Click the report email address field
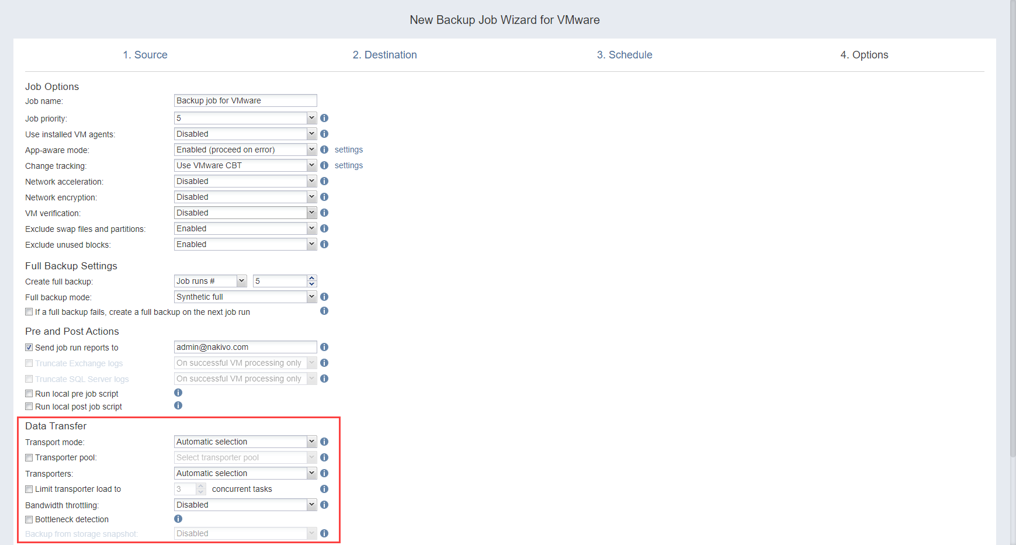1016x545 pixels. pyautogui.click(x=245, y=347)
